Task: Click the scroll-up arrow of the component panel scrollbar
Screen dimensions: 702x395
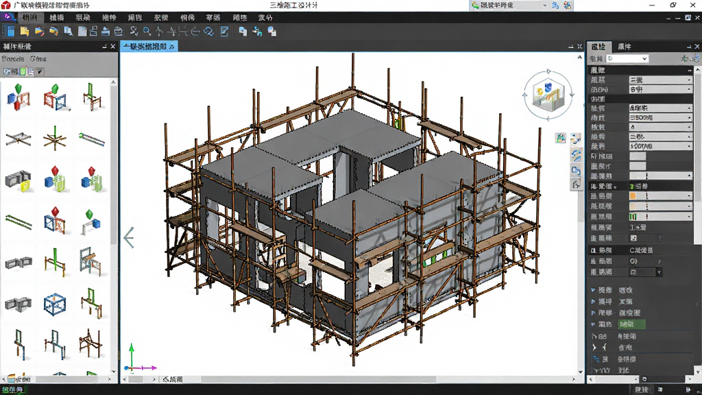Action: [x=113, y=82]
